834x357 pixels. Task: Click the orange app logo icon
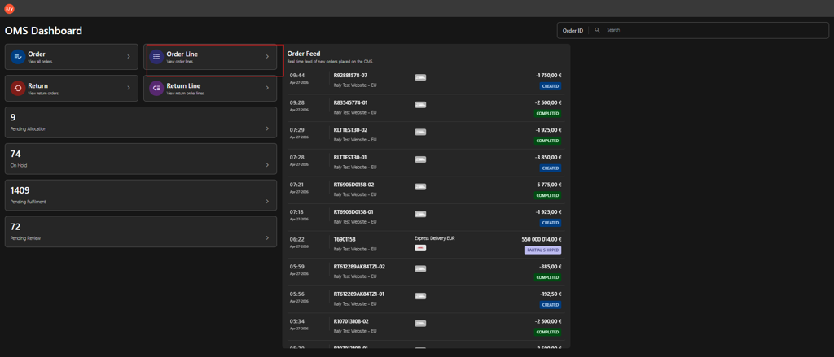[x=9, y=8]
